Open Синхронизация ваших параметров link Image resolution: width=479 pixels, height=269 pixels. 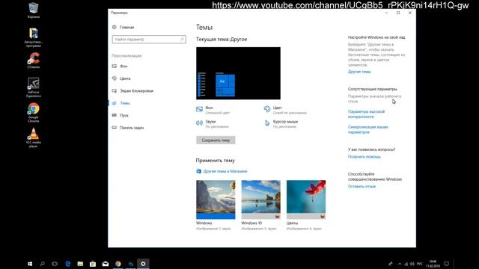click(367, 129)
